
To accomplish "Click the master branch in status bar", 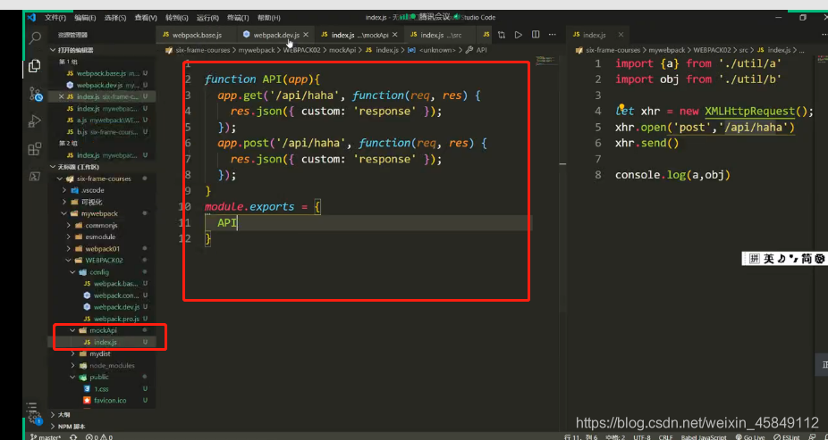I will pos(46,436).
